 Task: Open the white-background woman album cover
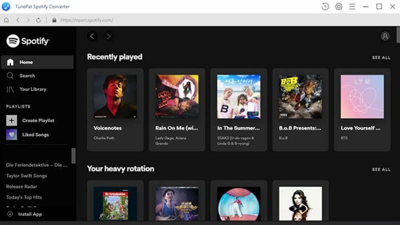(x=300, y=203)
